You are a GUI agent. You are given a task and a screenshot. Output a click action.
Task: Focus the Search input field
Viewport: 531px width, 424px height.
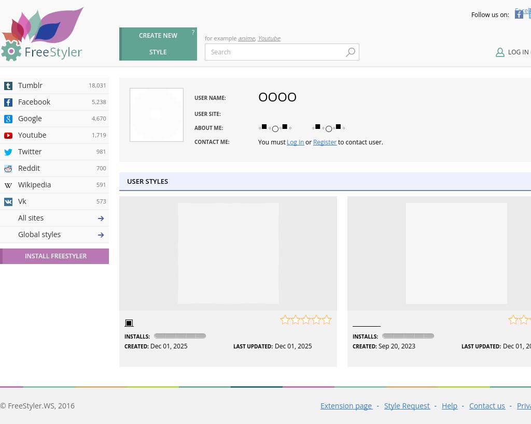point(275,52)
